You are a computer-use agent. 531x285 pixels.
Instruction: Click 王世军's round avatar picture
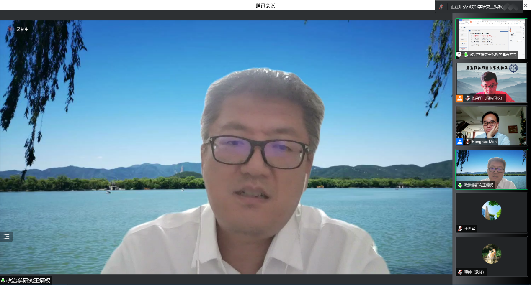(492, 210)
